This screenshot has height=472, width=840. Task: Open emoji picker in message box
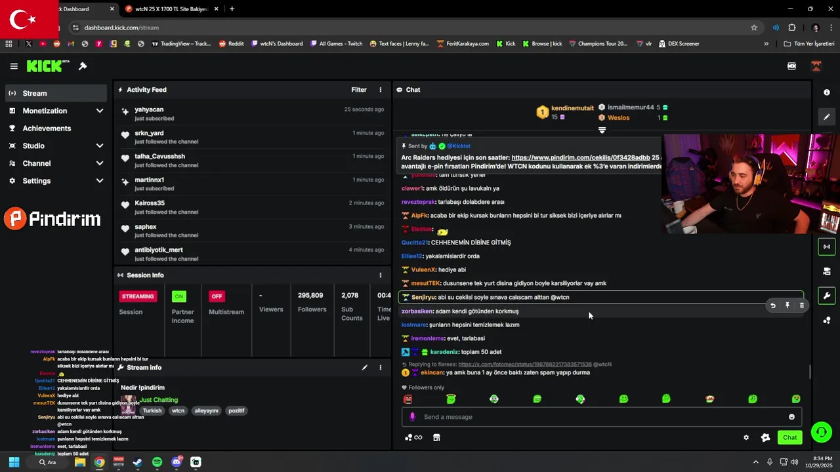coord(791,417)
